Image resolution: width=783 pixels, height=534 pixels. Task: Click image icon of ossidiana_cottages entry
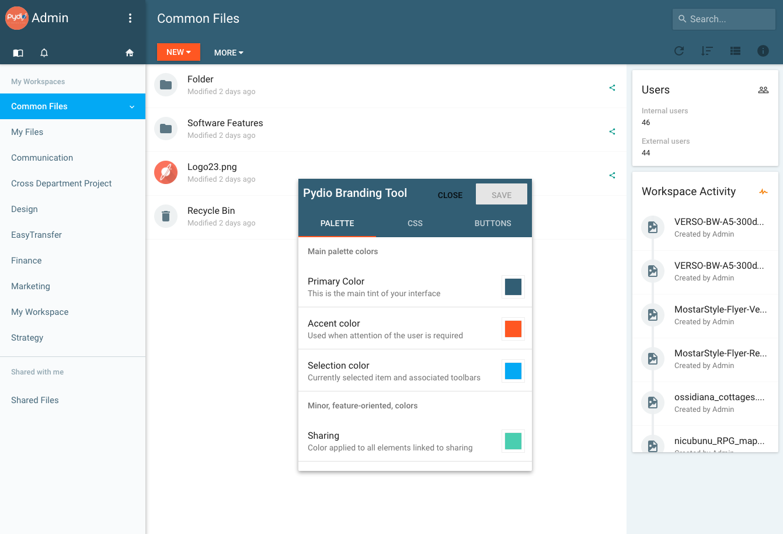(x=653, y=403)
